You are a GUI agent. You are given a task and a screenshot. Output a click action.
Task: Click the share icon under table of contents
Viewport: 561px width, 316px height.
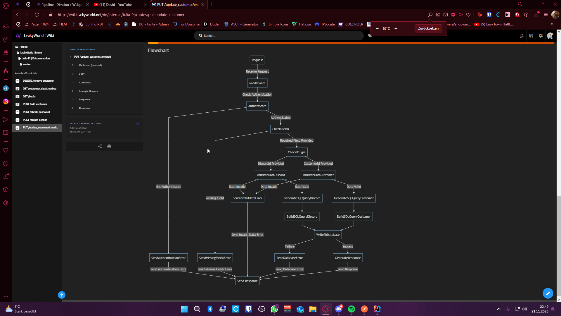100,146
